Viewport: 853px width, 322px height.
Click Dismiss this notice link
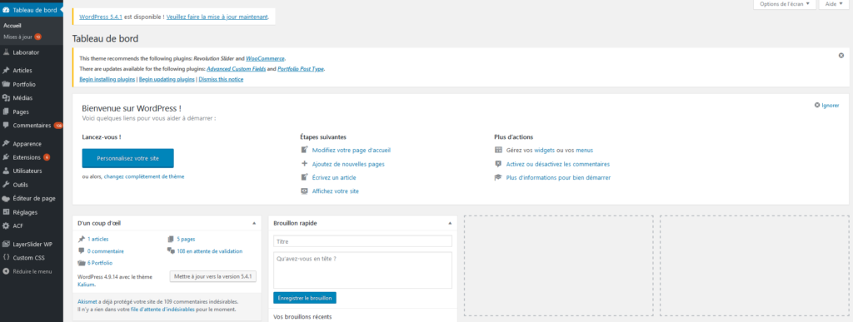(x=221, y=79)
